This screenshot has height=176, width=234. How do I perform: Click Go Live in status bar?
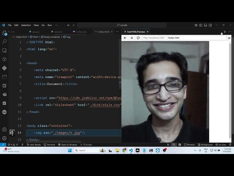pyautogui.click(x=221, y=144)
